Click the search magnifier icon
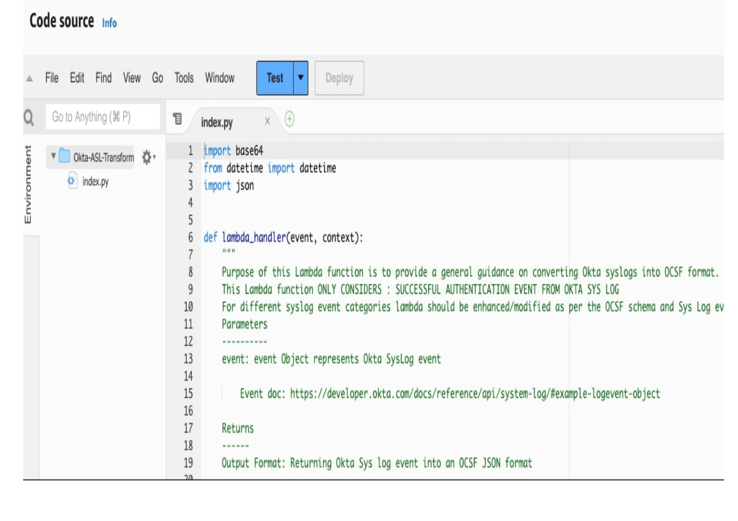The width and height of the screenshot is (738, 521). (x=29, y=118)
